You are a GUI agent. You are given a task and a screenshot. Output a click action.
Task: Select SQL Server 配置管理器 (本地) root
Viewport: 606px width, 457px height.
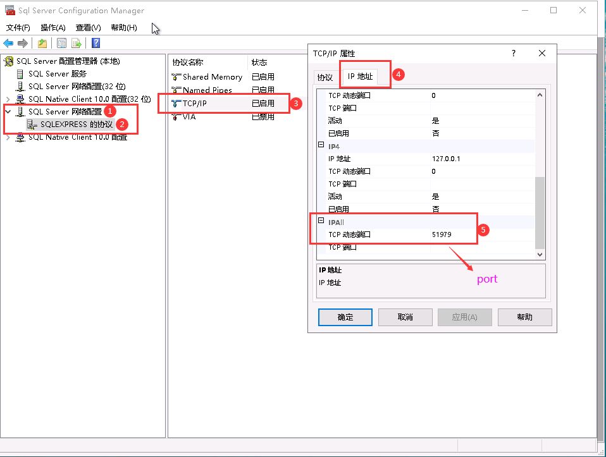tap(68, 61)
